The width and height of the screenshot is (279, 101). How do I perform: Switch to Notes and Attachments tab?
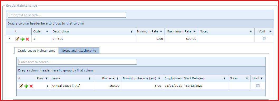(79, 51)
